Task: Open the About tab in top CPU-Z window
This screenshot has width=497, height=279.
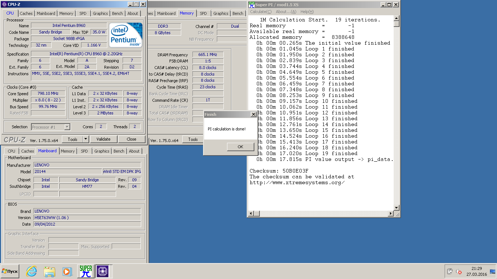Action: click(x=133, y=13)
